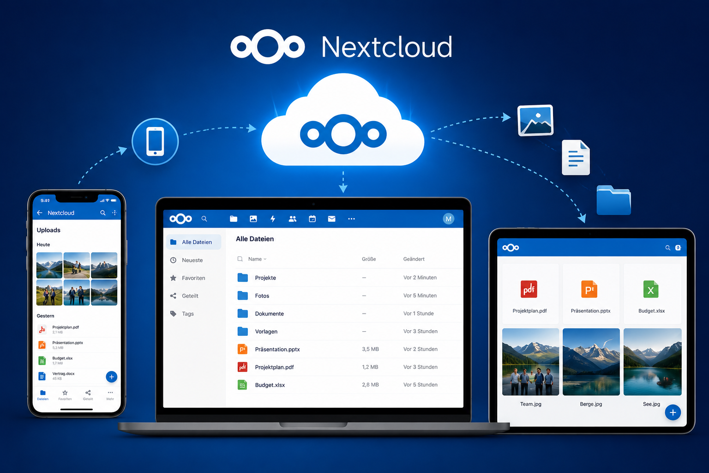Tap the Nextcloud logo on the tablet
The width and height of the screenshot is (709, 473).
tap(511, 248)
